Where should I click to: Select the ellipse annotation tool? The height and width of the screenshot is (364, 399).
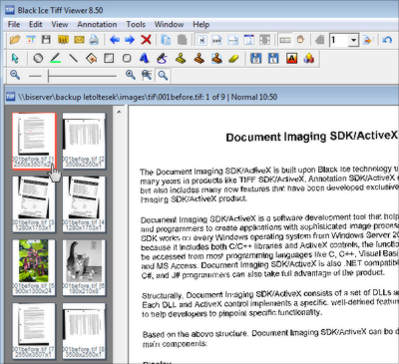[x=38, y=59]
